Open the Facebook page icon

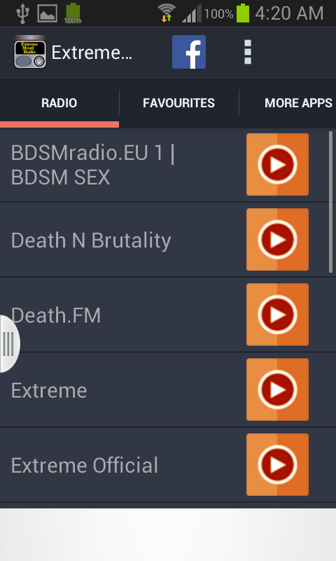tap(189, 52)
